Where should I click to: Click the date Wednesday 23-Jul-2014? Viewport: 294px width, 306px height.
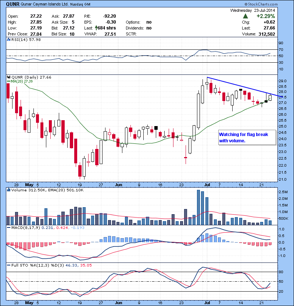252,10
